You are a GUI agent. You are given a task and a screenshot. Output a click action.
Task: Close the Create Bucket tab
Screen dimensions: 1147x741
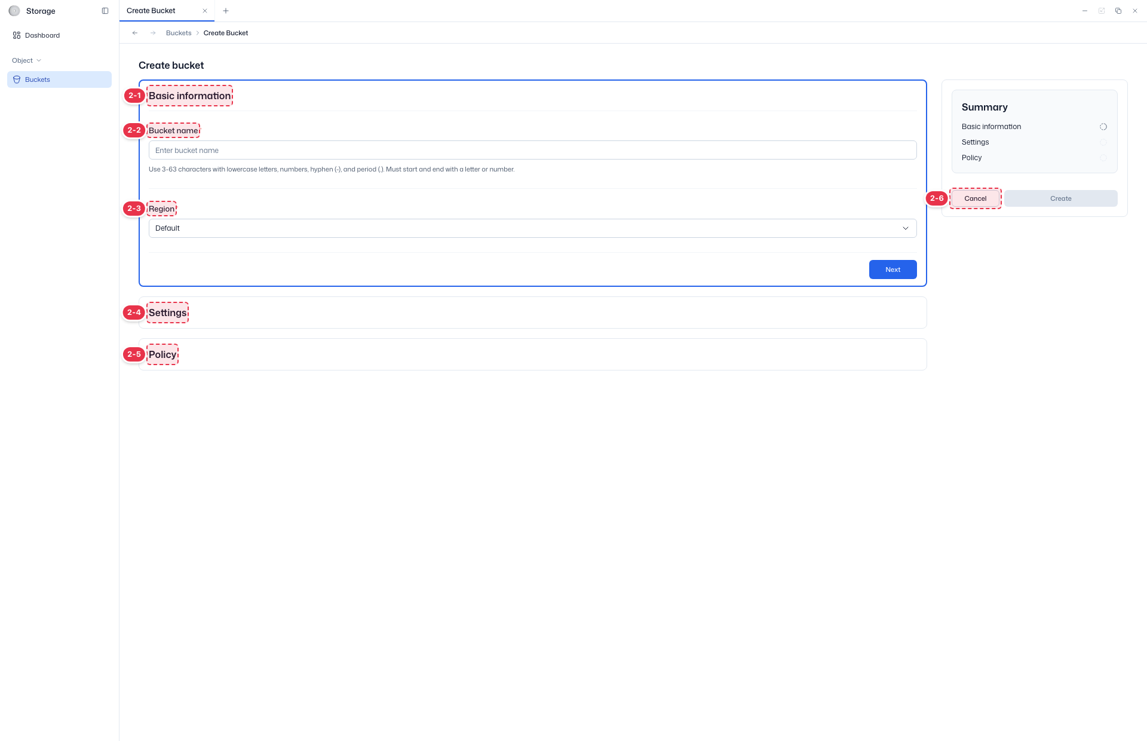pyautogui.click(x=205, y=11)
